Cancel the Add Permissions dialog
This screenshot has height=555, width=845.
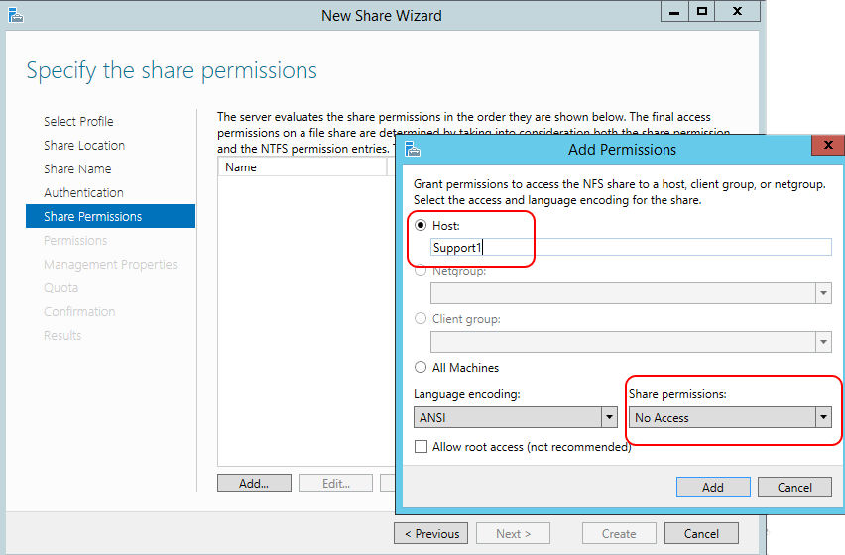pos(794,487)
